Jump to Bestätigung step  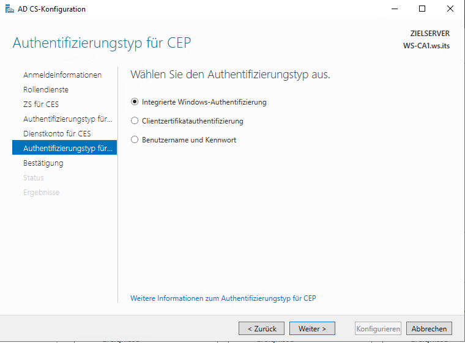click(x=43, y=163)
